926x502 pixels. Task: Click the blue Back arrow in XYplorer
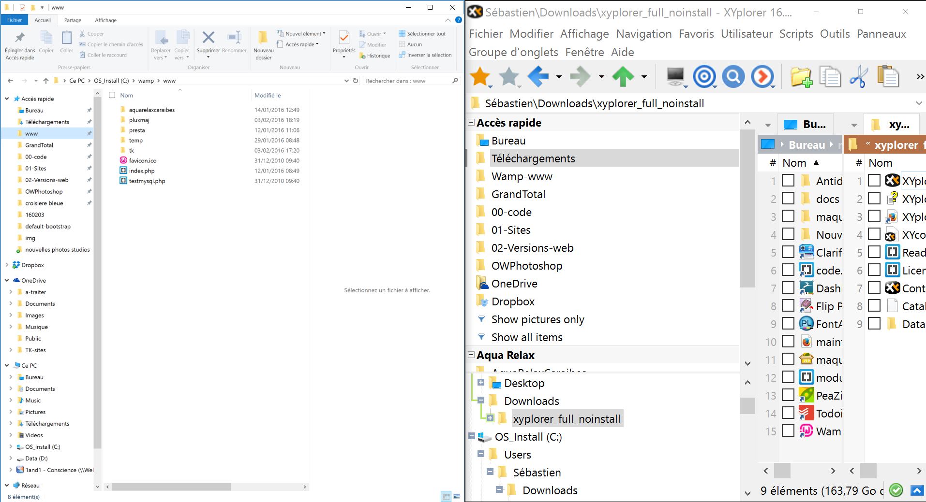(x=538, y=77)
